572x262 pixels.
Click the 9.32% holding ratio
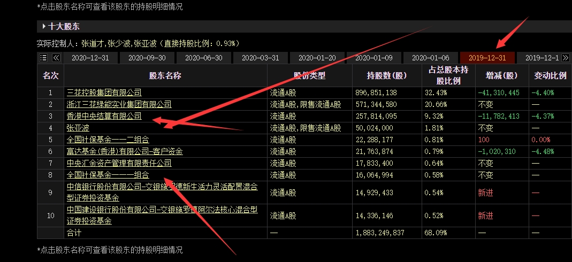434,116
